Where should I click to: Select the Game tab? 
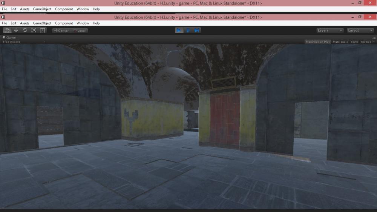[9, 38]
